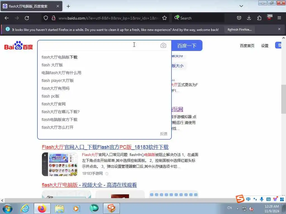The height and width of the screenshot is (214, 286).
Task: Open Sogou toolbox grid icon
Action: click(x=282, y=199)
